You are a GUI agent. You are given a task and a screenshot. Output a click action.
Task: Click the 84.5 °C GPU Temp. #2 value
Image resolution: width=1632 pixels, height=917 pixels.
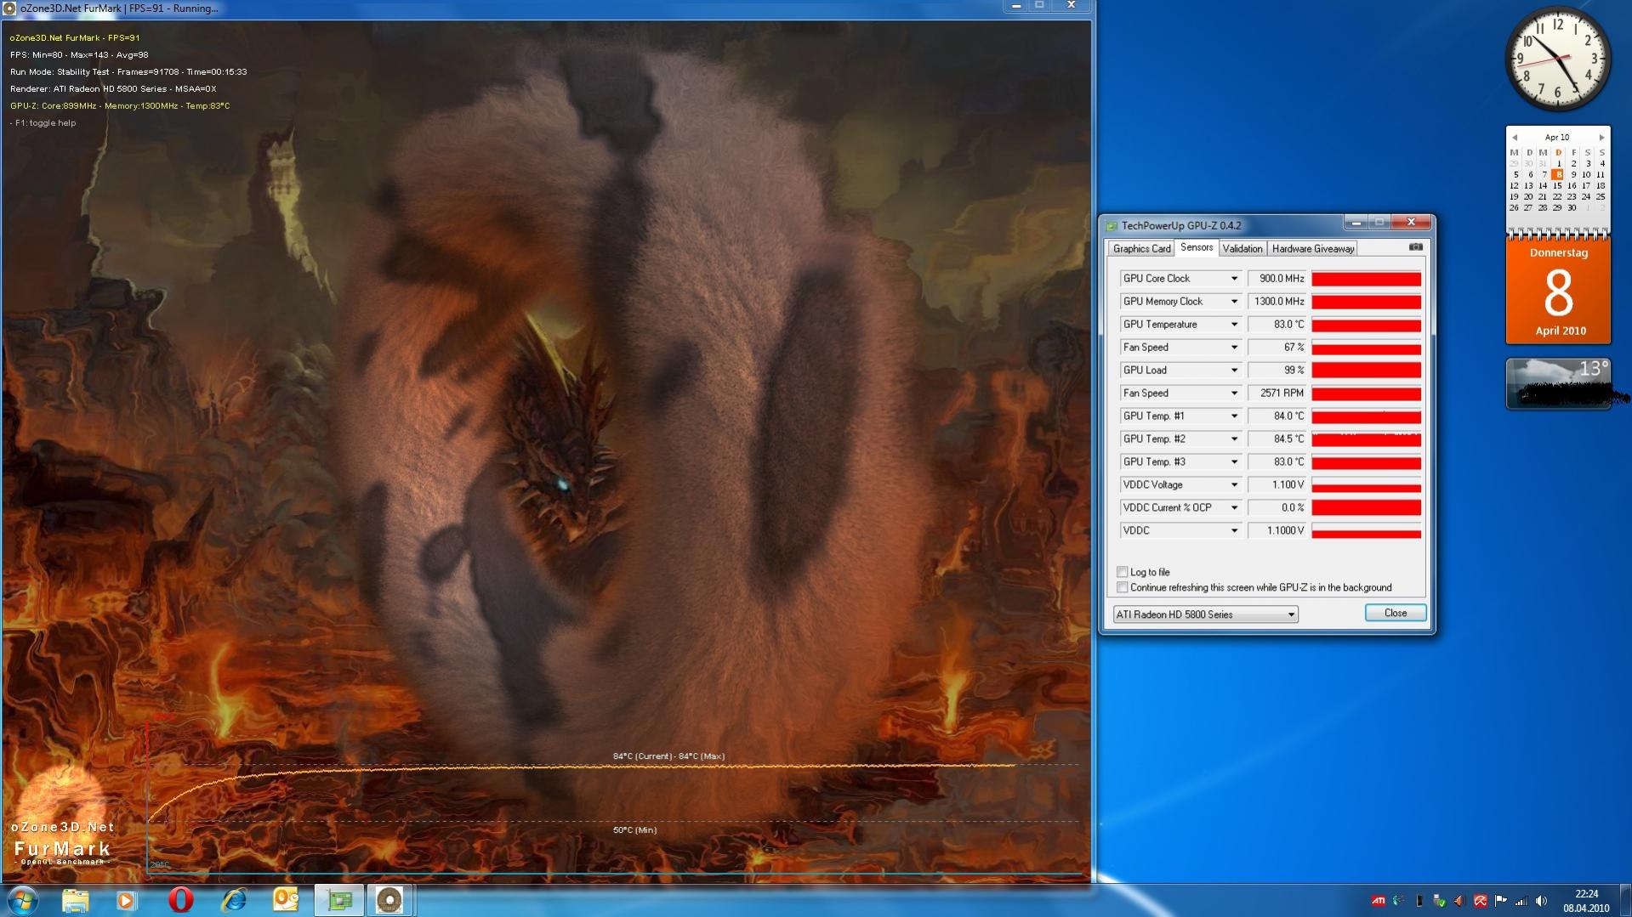(1277, 439)
